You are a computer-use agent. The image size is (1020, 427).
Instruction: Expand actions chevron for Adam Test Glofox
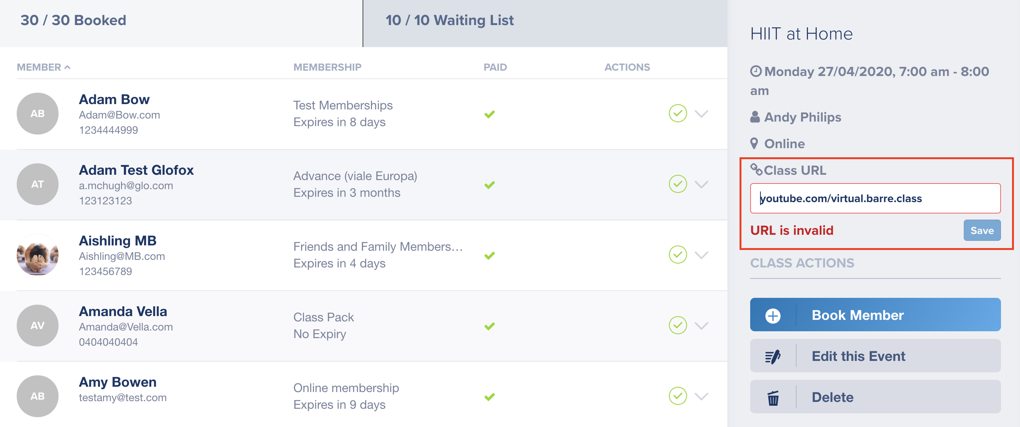click(701, 184)
